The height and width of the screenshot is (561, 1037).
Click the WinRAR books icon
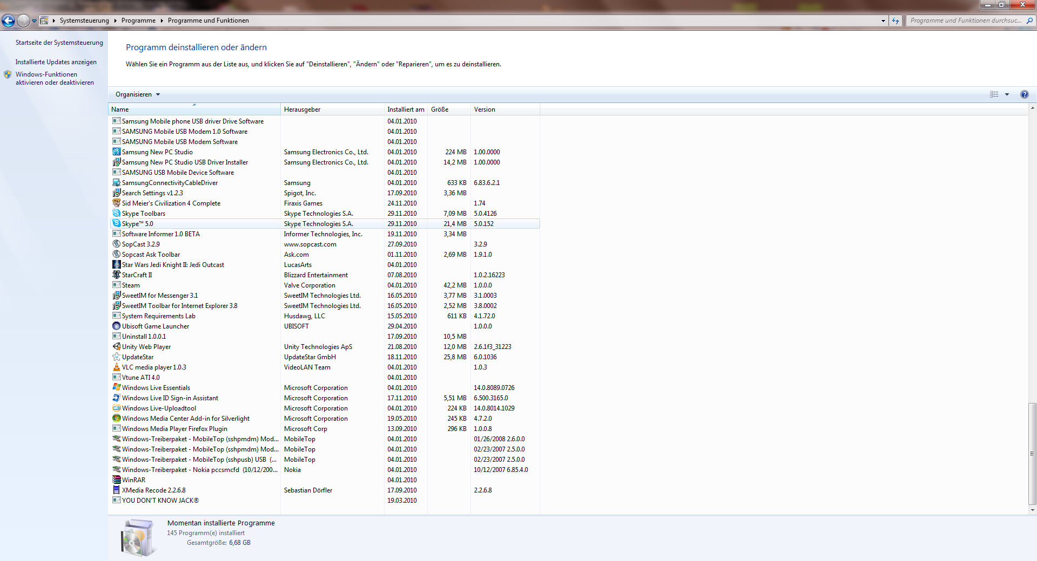116,480
